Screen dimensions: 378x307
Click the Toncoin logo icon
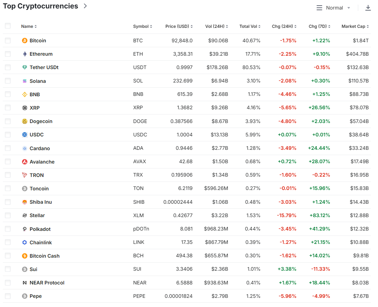[25, 189]
